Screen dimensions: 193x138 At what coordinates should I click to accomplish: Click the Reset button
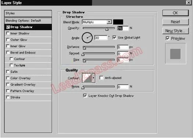click(x=175, y=22)
